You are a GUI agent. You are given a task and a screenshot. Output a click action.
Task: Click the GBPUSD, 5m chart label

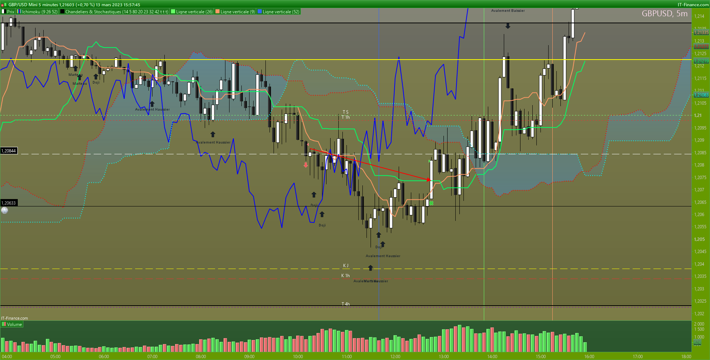click(664, 14)
